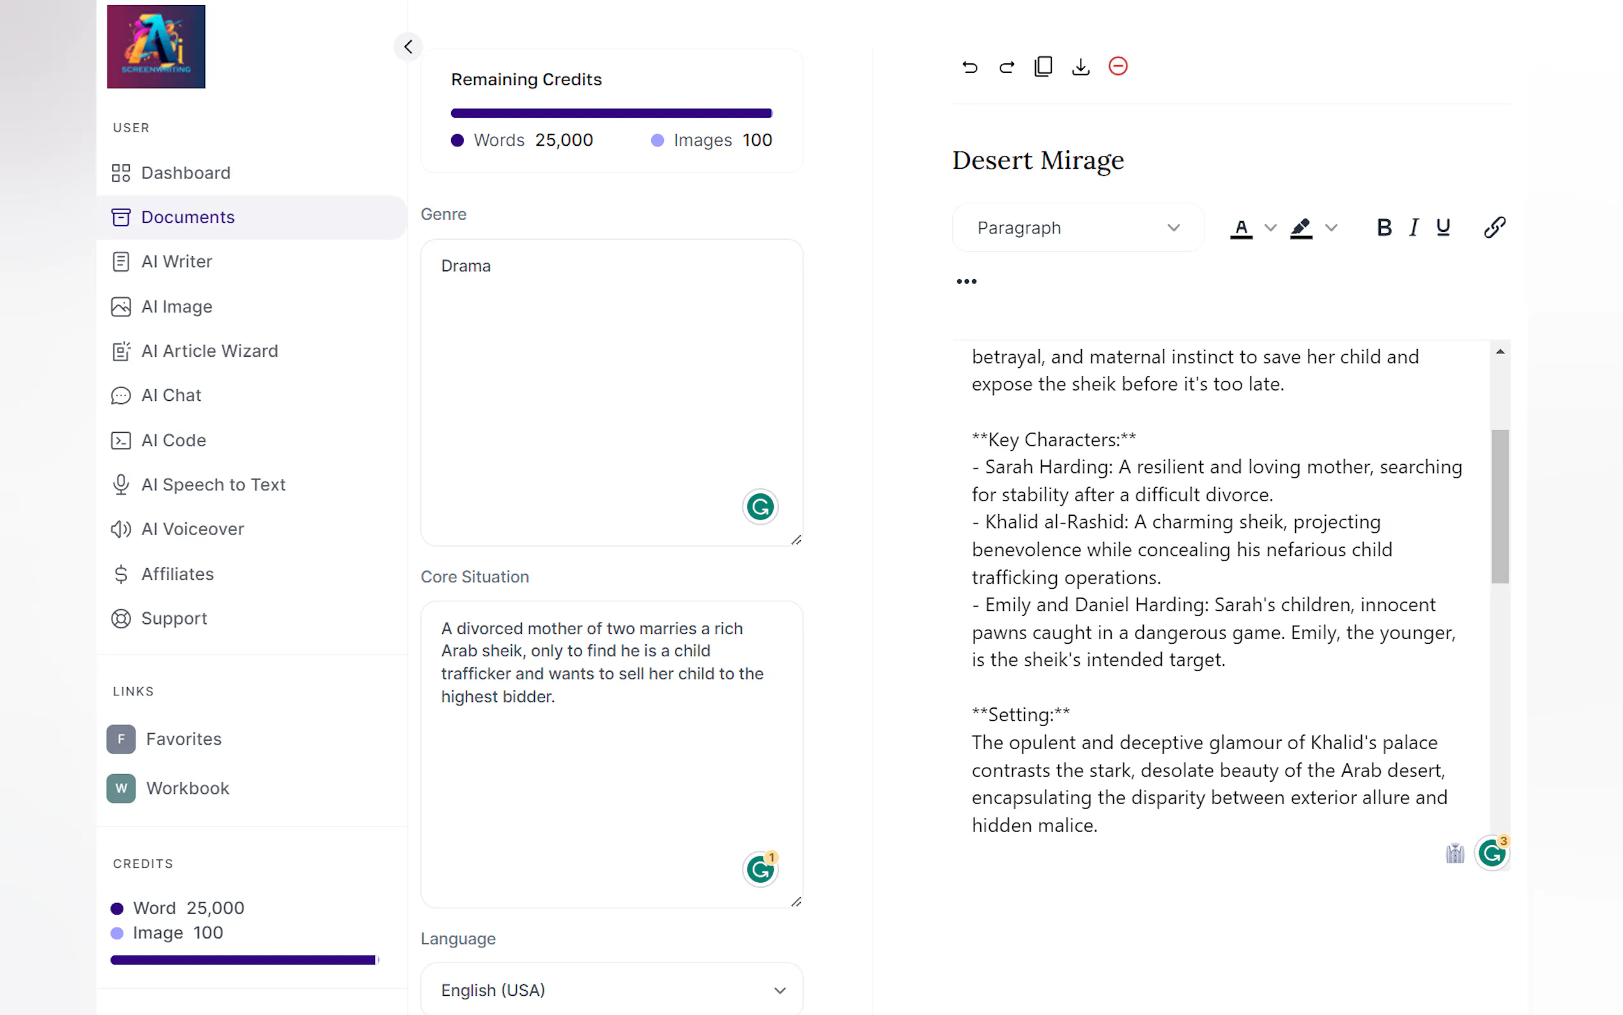Toggle underline formatting

point(1443,227)
